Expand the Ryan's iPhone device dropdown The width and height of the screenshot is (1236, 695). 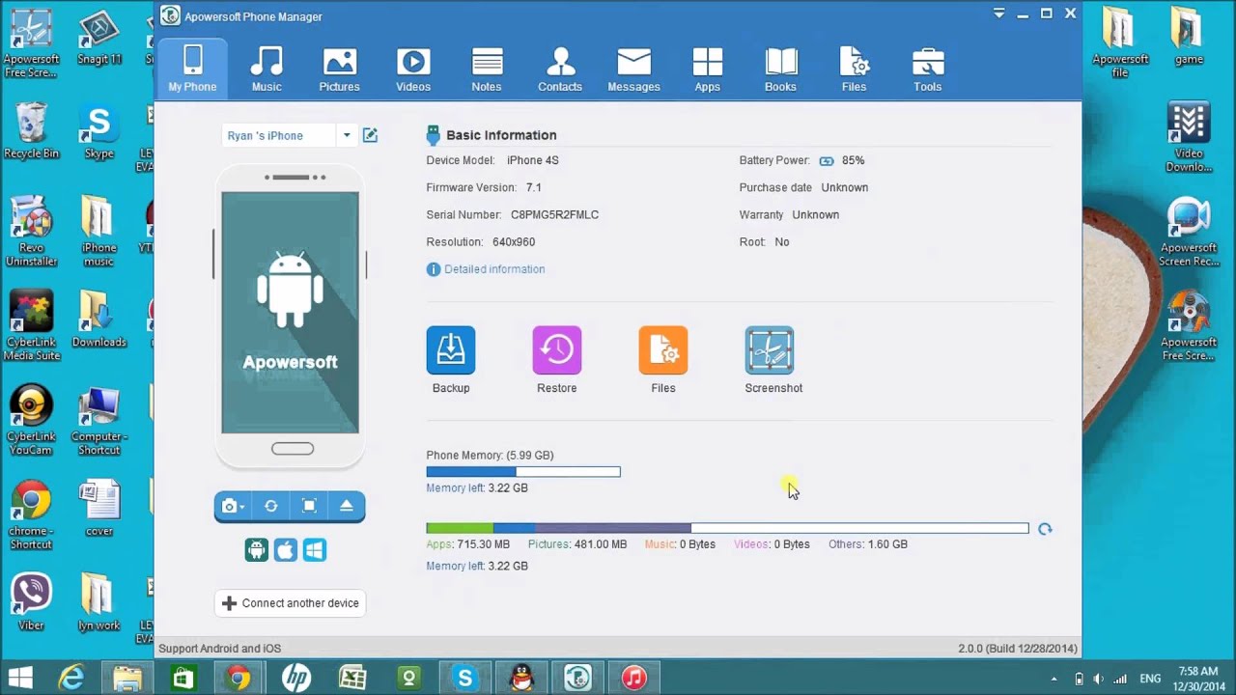347,135
